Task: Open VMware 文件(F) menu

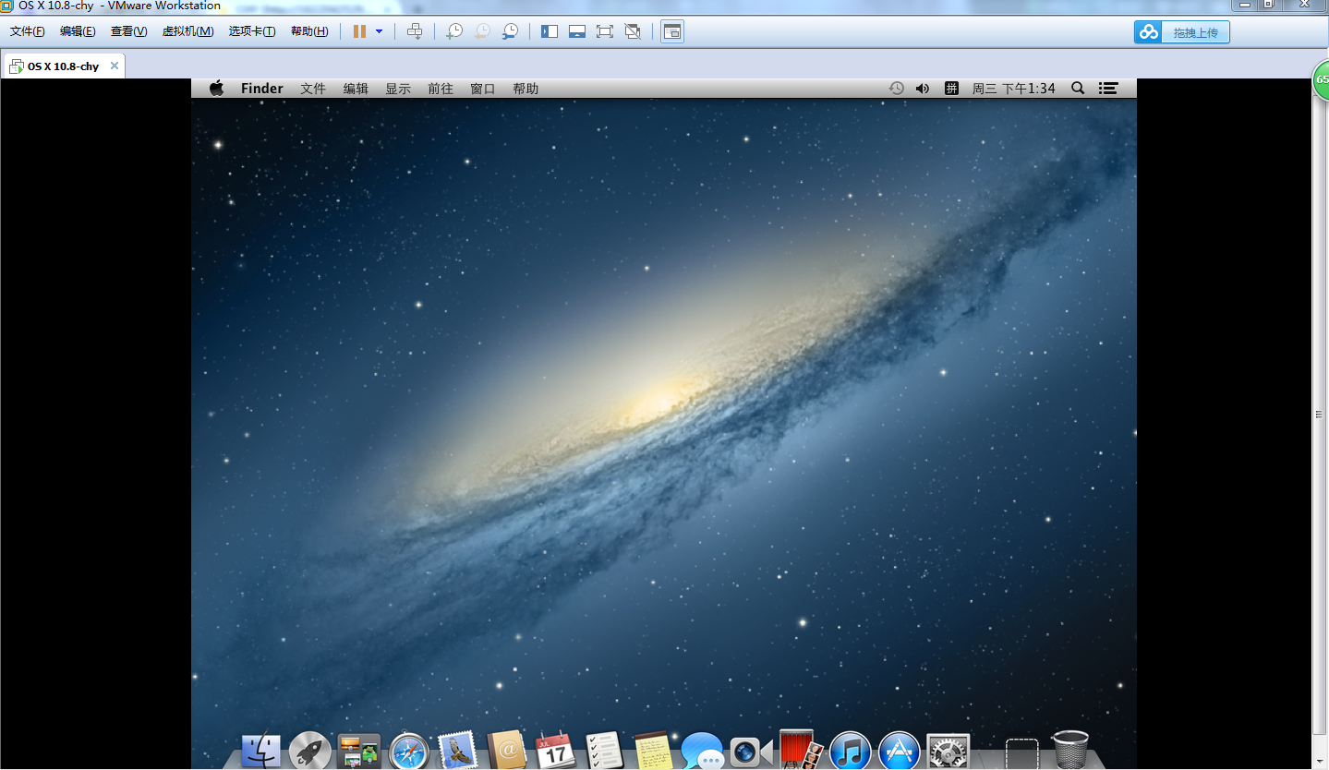Action: point(28,31)
